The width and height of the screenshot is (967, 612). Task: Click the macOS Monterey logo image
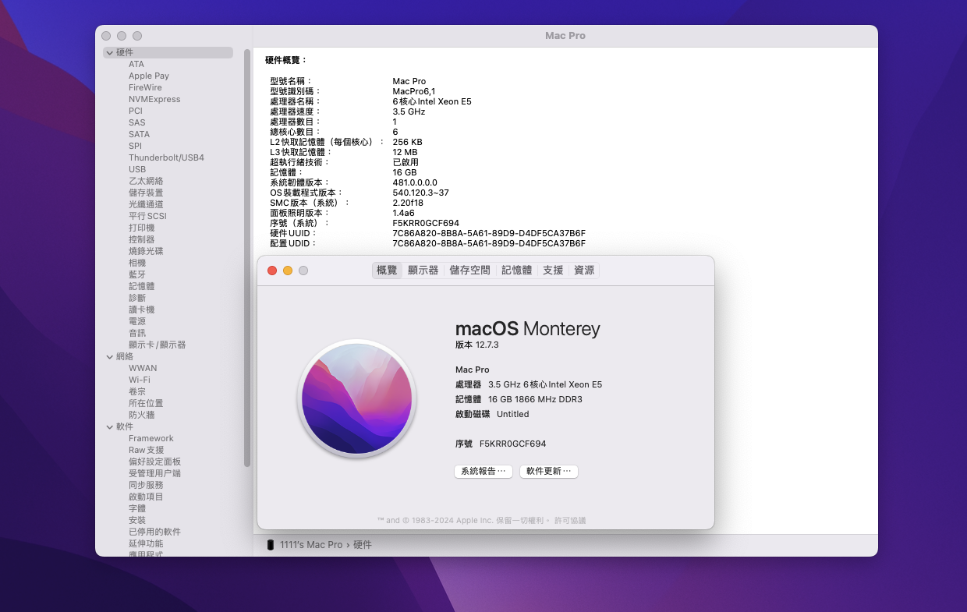(x=357, y=398)
